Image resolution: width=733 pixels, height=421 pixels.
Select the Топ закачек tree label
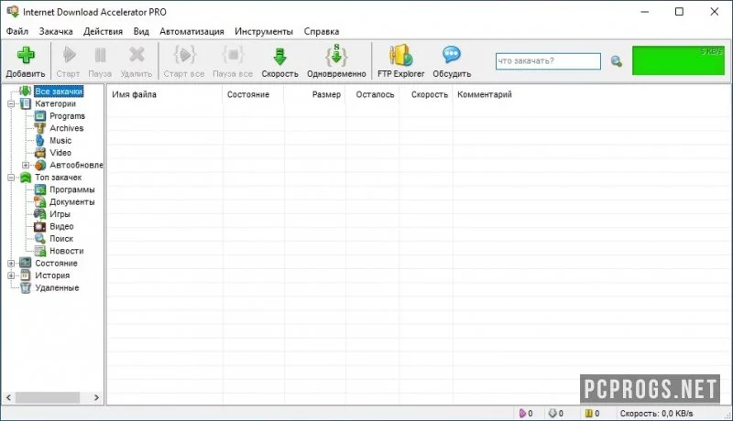click(58, 178)
